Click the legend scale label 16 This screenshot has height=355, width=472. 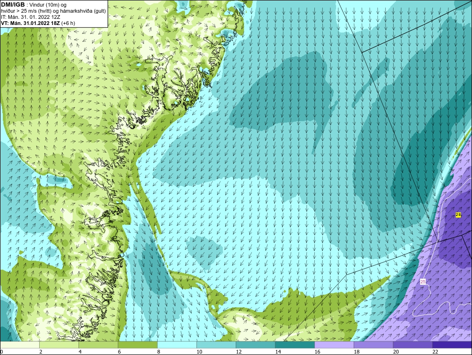tap(317, 352)
